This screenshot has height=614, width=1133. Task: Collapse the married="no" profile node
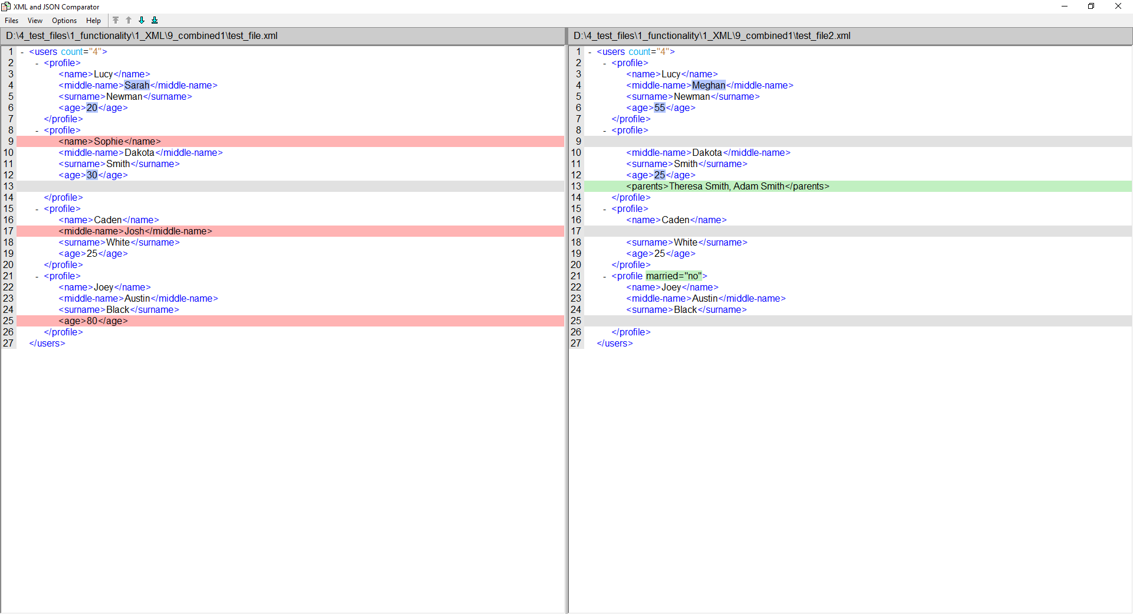pyautogui.click(x=605, y=276)
